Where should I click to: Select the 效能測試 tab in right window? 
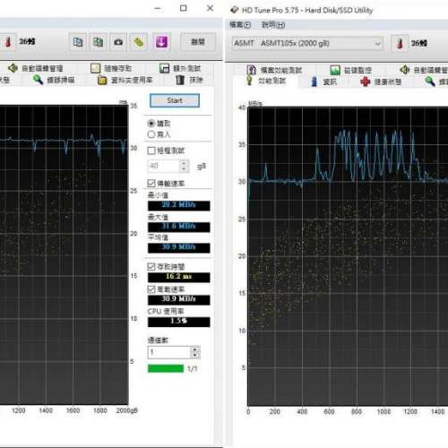point(265,81)
